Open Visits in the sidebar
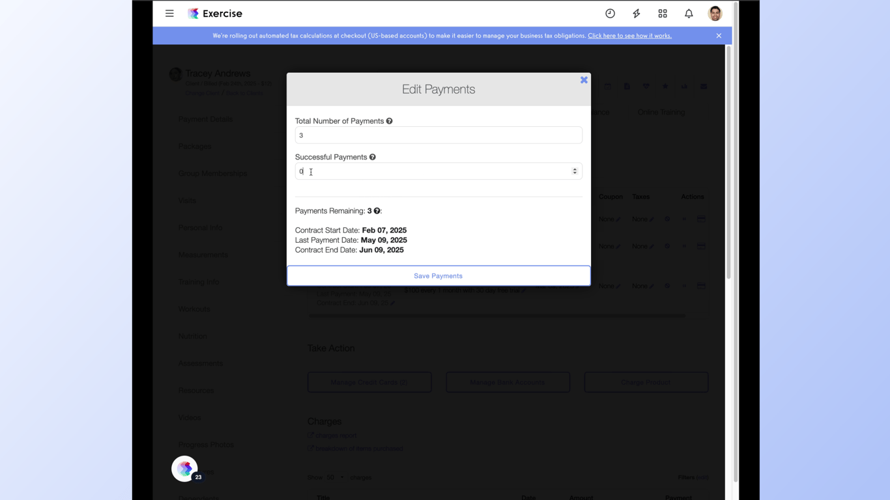 click(187, 201)
